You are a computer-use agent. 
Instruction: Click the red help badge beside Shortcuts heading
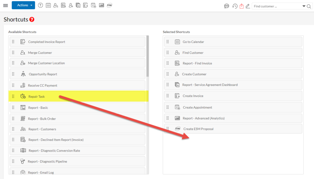(32, 19)
